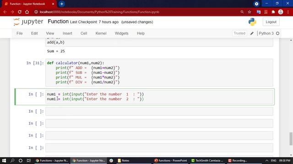Click In [31] cell prompt
The height and width of the screenshot is (164, 293).
35,63
